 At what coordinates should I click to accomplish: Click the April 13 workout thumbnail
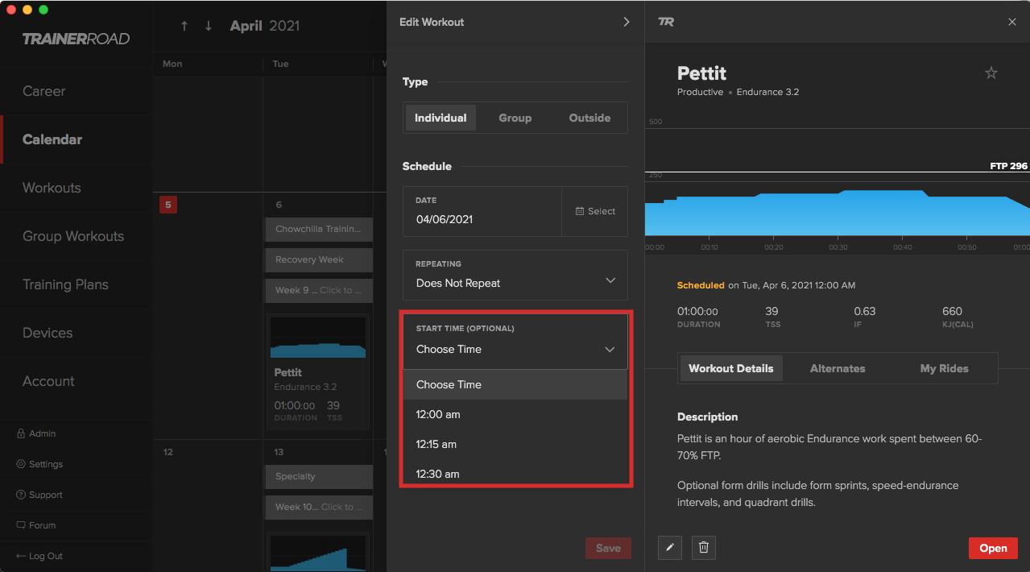pos(318,552)
